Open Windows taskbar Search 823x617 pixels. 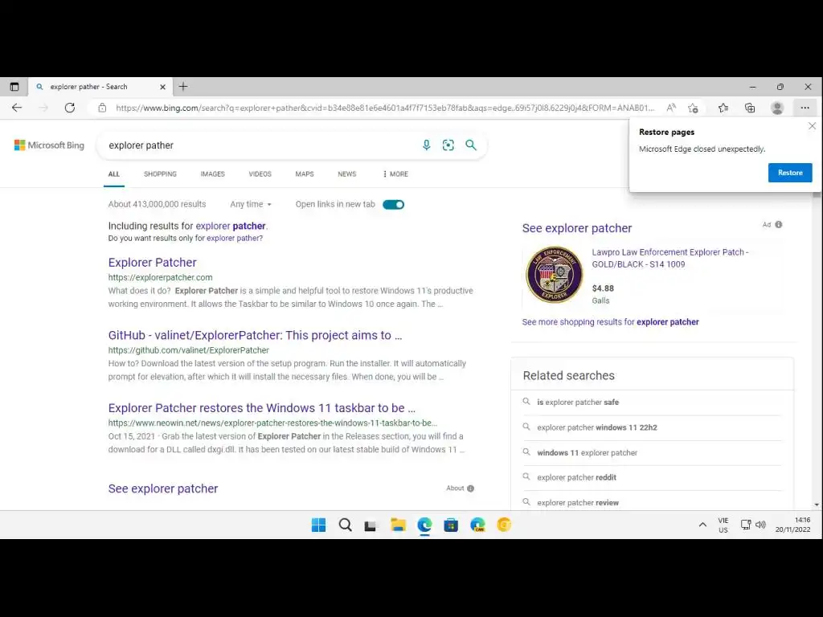click(346, 525)
